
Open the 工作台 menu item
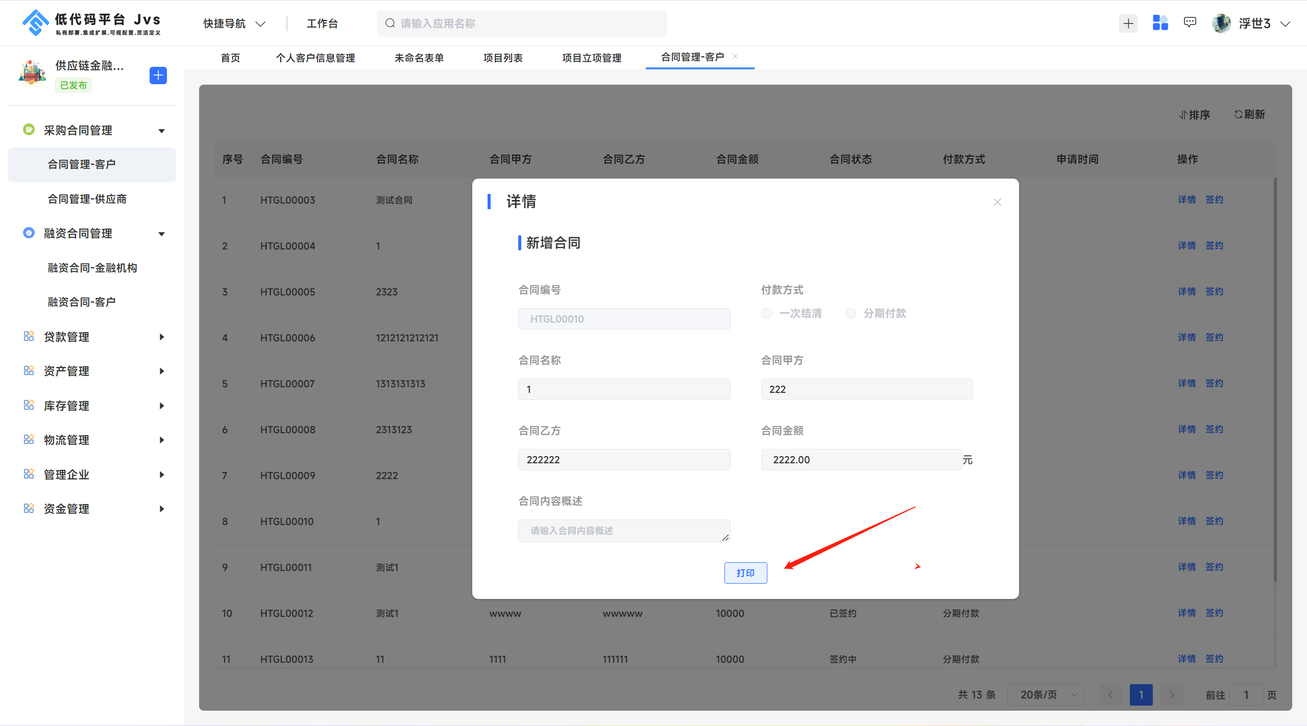pyautogui.click(x=322, y=23)
